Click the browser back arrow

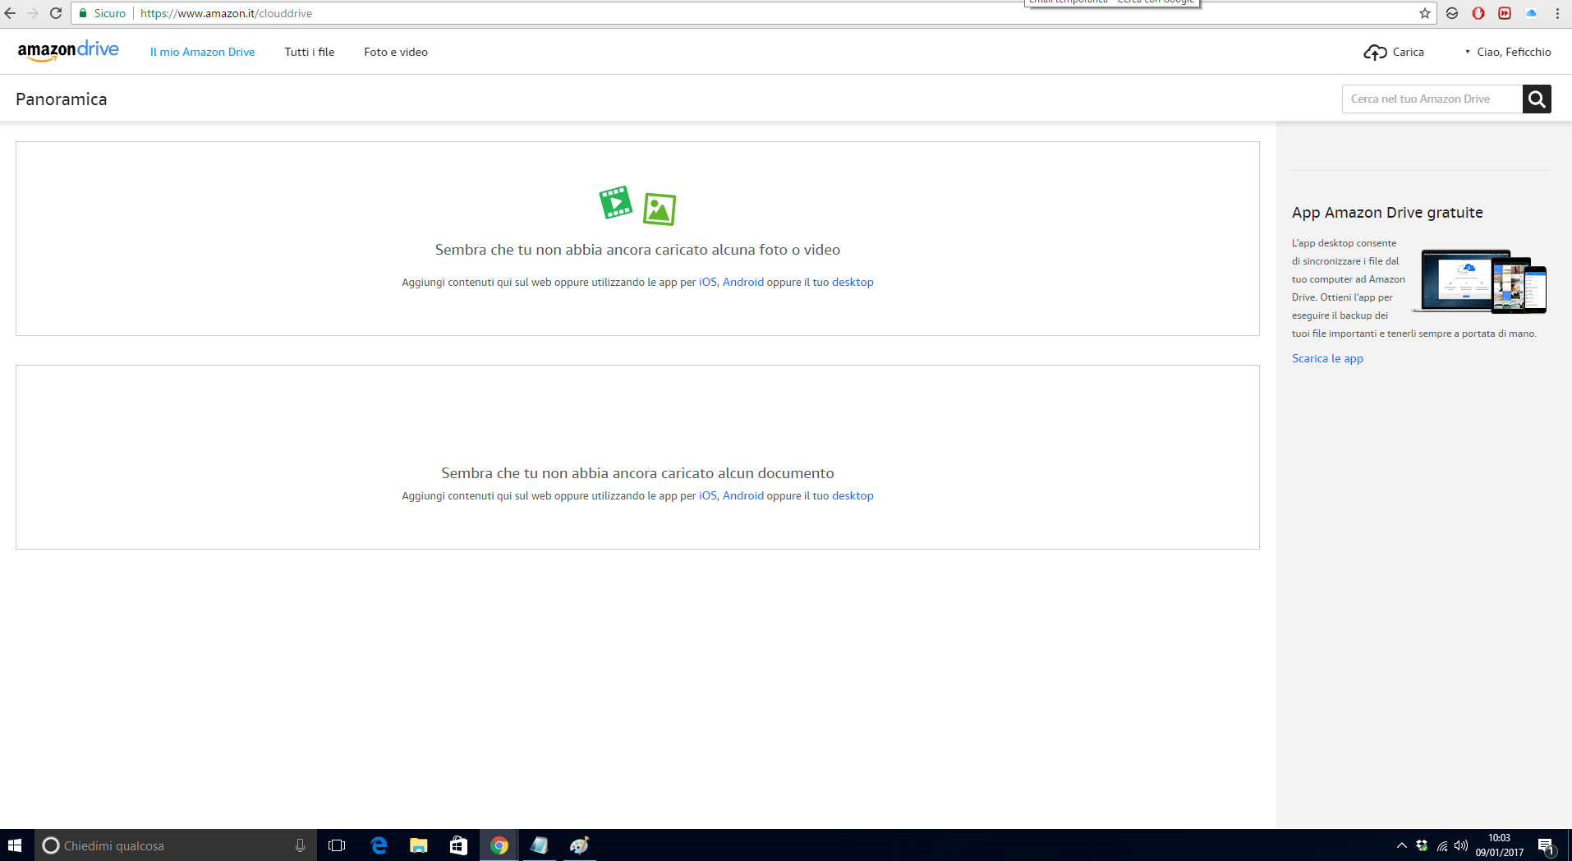[x=11, y=13]
